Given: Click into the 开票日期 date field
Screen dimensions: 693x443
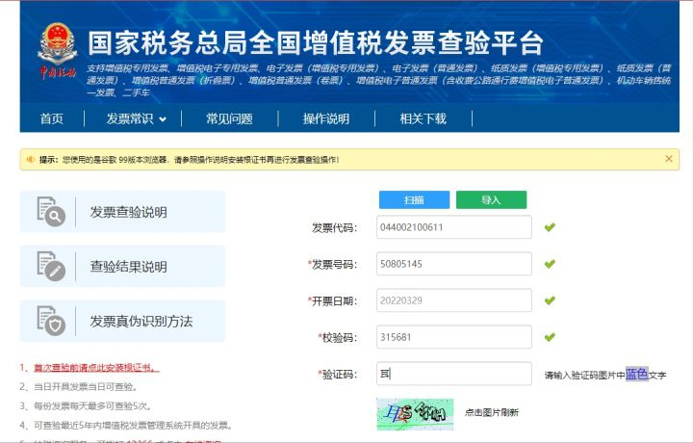Looking at the screenshot, I should (453, 300).
